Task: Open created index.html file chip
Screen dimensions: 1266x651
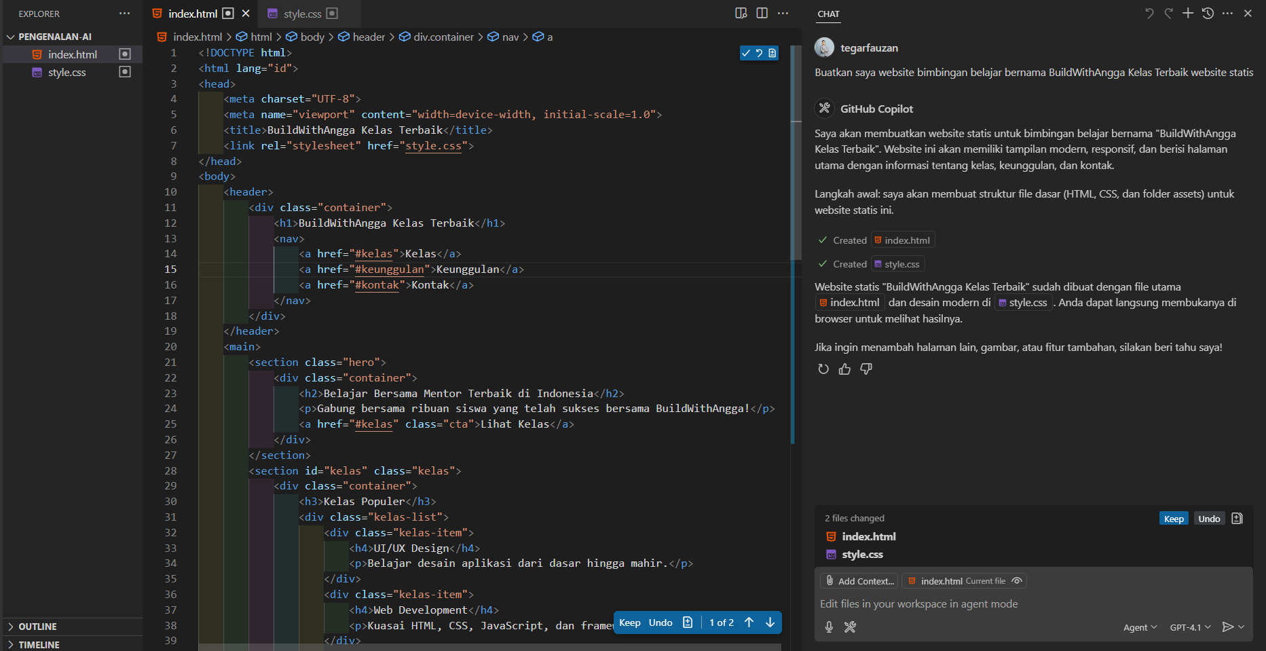Action: click(903, 240)
